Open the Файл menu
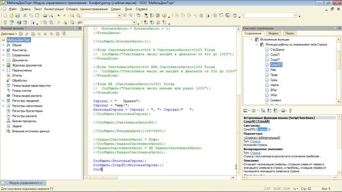Viewport: 342px width, 192px height. click(13, 9)
